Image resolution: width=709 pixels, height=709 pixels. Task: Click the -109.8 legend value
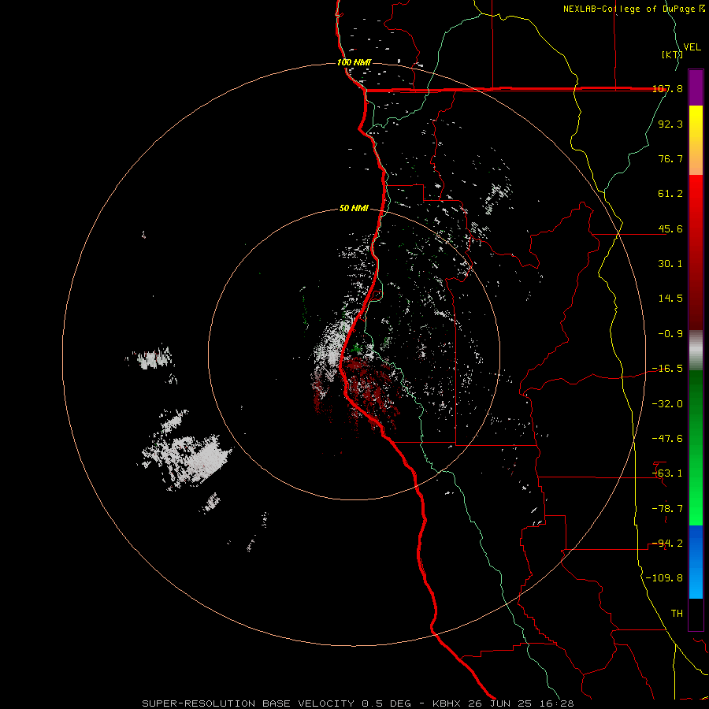click(x=664, y=578)
